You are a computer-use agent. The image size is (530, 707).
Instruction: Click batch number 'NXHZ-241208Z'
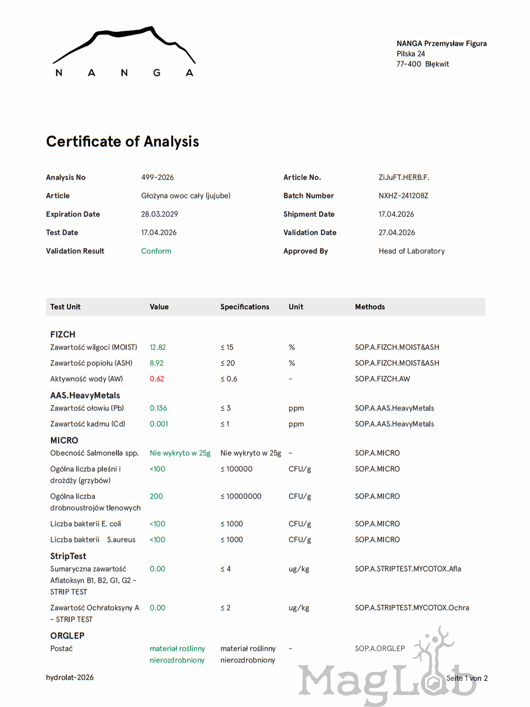pos(403,196)
